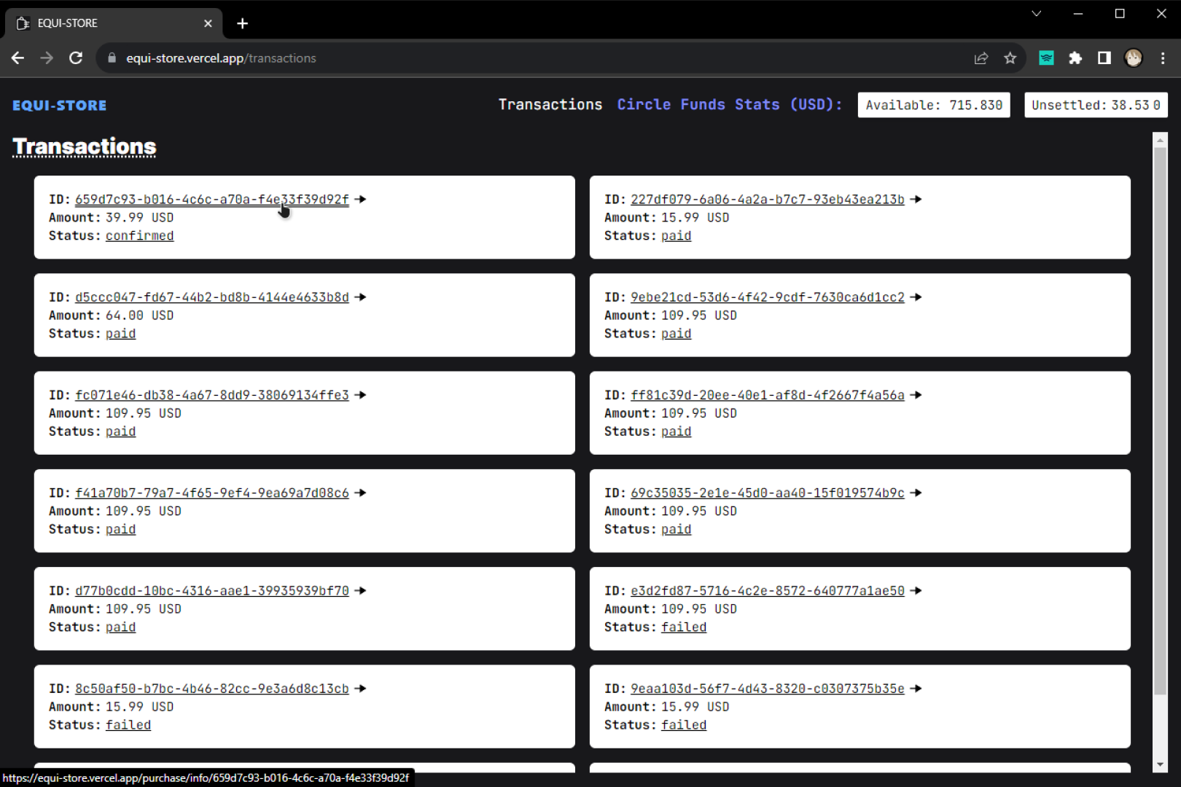Image resolution: width=1181 pixels, height=787 pixels.
Task: Click arrow next to ID e3d2fd87
Action: pos(916,590)
